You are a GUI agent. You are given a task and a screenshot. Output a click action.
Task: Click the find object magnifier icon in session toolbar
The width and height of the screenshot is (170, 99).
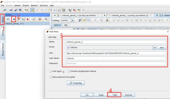89,20
